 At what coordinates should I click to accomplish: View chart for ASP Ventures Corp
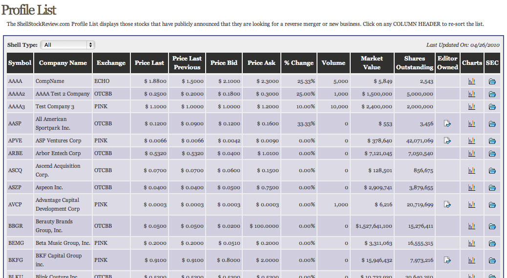(472, 140)
